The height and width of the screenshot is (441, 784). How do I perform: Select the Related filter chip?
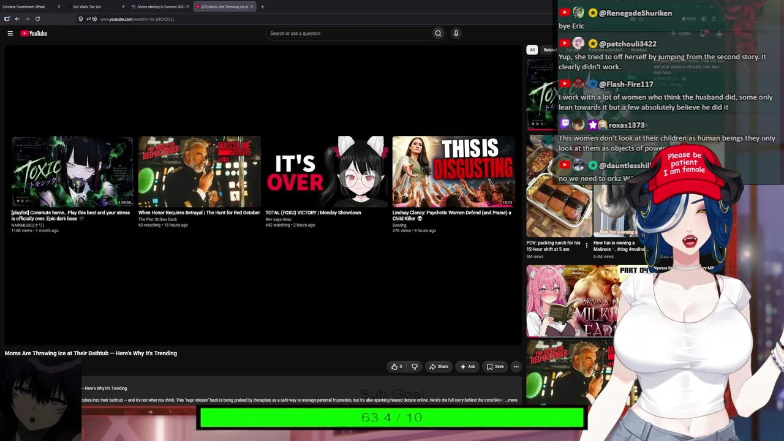coord(549,50)
